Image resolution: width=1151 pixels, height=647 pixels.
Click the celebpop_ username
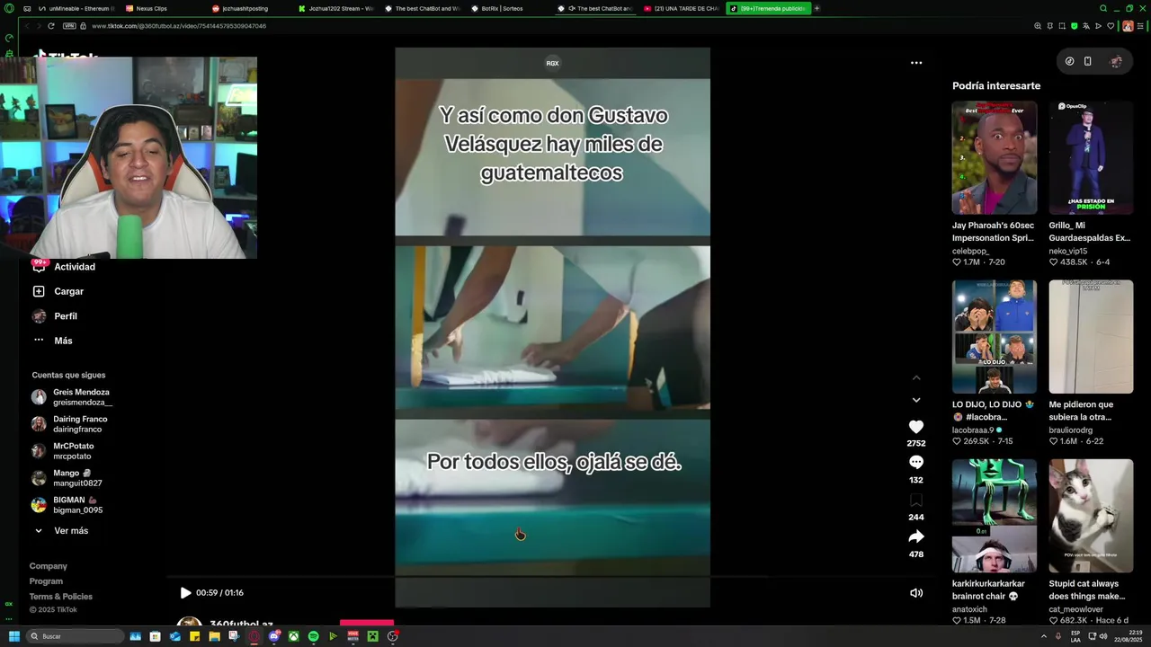[971, 251]
